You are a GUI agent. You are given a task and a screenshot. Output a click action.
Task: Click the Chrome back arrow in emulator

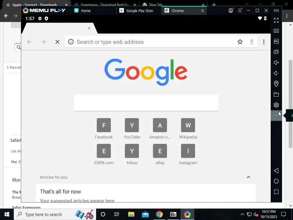(29, 42)
